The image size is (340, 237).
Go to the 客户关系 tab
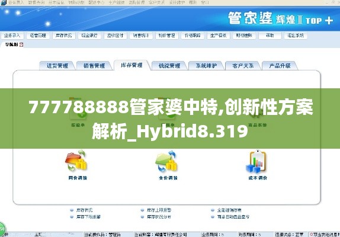coord(243,66)
